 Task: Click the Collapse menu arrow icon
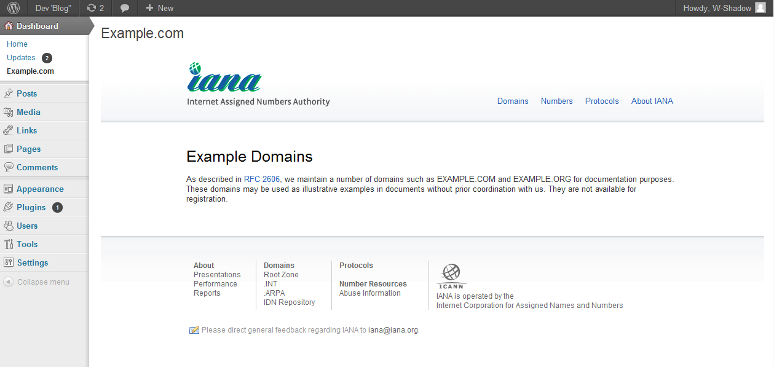coord(9,282)
